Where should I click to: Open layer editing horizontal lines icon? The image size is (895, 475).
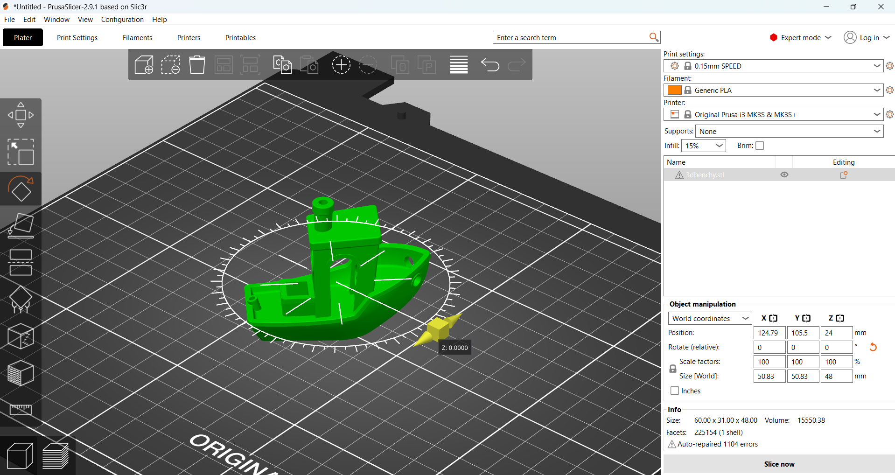click(x=459, y=65)
